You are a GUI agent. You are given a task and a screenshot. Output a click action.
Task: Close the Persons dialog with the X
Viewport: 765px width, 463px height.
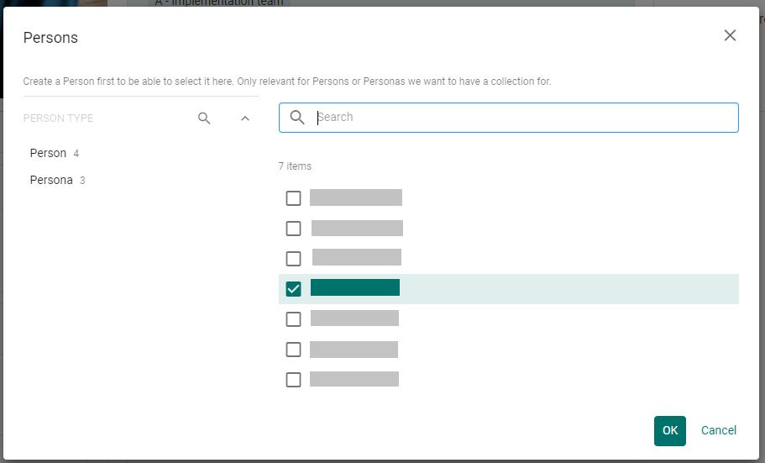point(730,35)
